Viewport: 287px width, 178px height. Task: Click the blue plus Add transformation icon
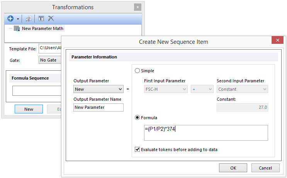click(11, 18)
